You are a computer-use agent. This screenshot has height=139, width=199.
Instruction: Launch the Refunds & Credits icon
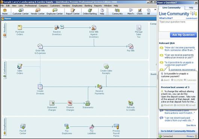point(130,103)
